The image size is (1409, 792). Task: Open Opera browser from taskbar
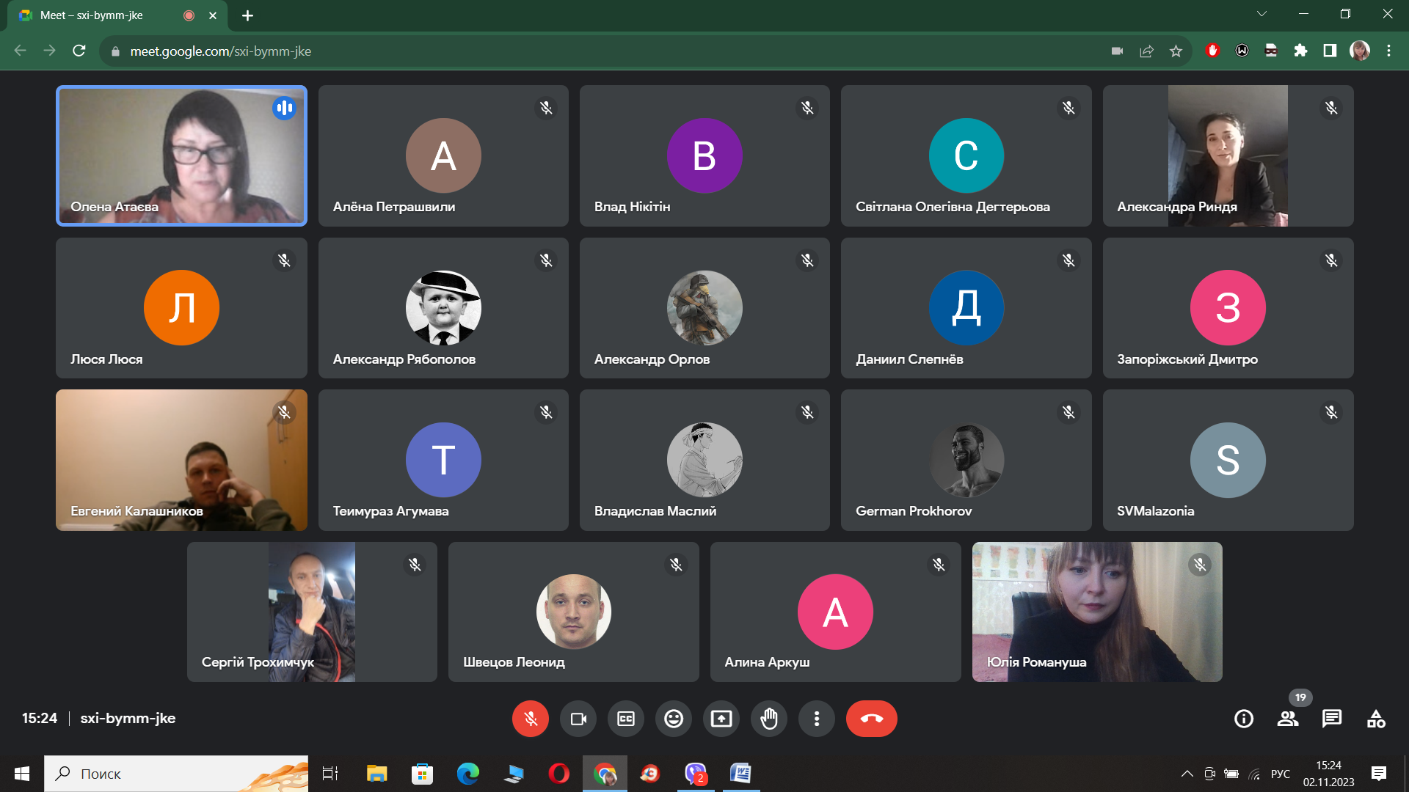tap(558, 774)
